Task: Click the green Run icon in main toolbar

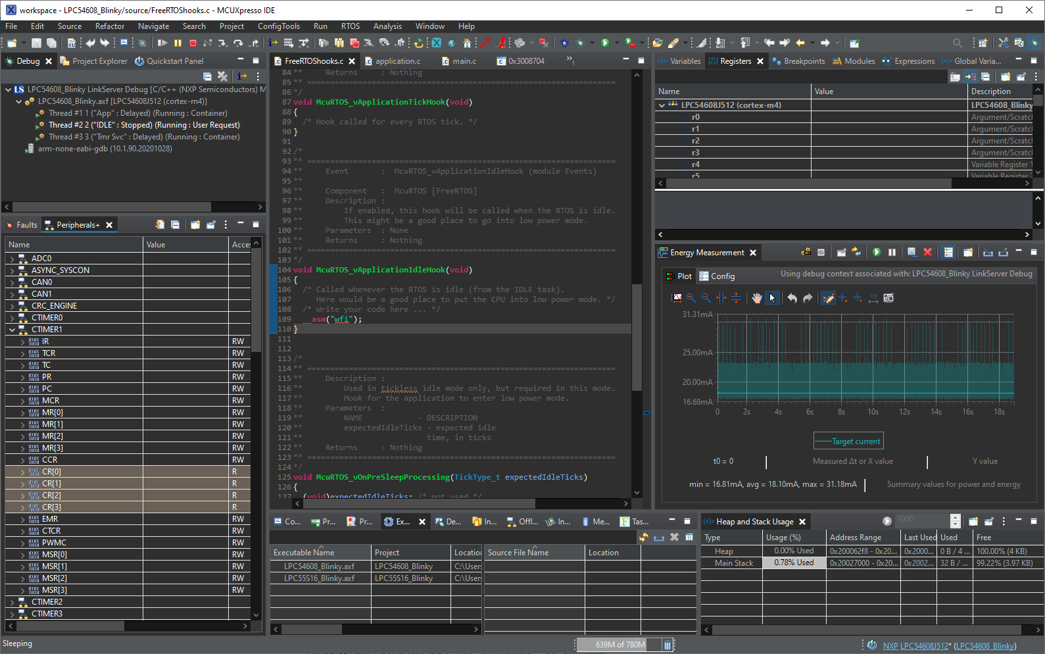Action: tap(605, 43)
